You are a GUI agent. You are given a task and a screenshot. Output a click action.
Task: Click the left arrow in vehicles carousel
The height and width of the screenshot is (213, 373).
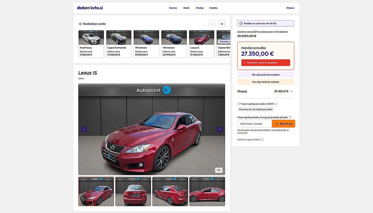[x=212, y=24]
